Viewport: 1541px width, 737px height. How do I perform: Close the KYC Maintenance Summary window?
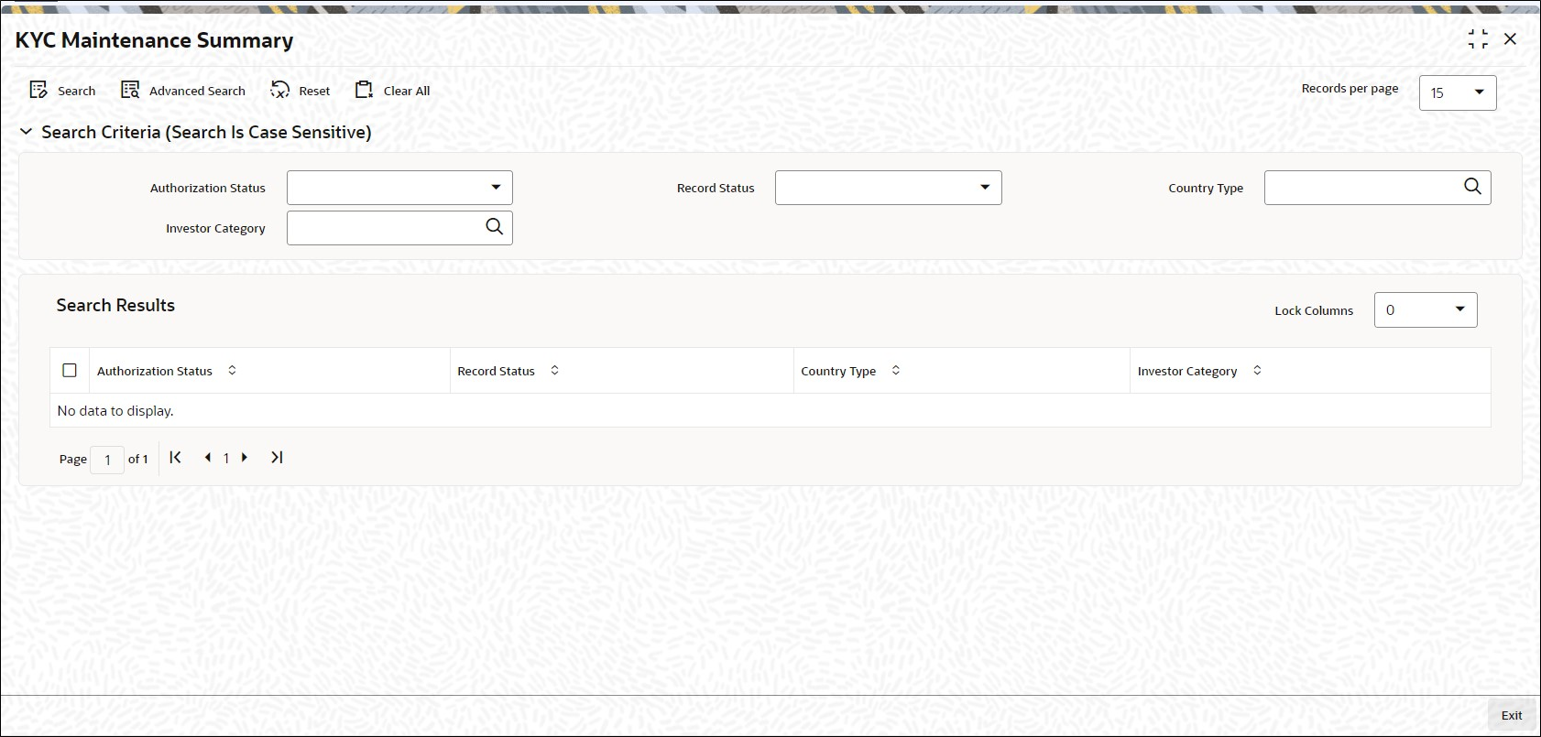click(x=1510, y=39)
